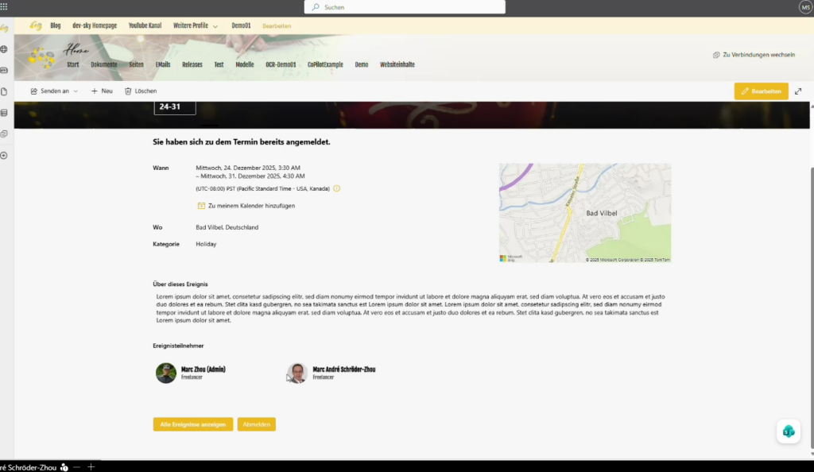This screenshot has width=814, height=472.
Task: Go to Seiten navigation item
Action: pyautogui.click(x=136, y=65)
